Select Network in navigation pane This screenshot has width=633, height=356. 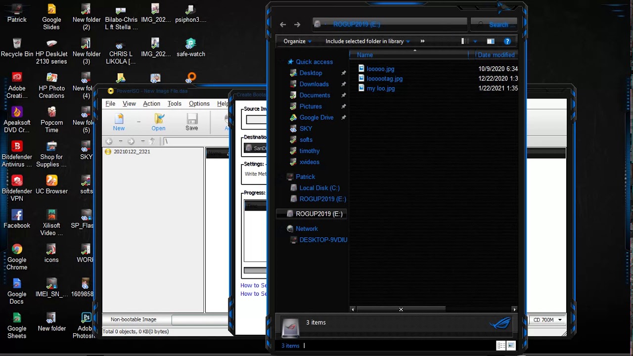click(x=307, y=229)
